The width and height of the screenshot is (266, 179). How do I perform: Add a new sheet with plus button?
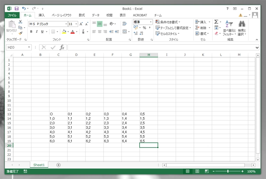58,165
